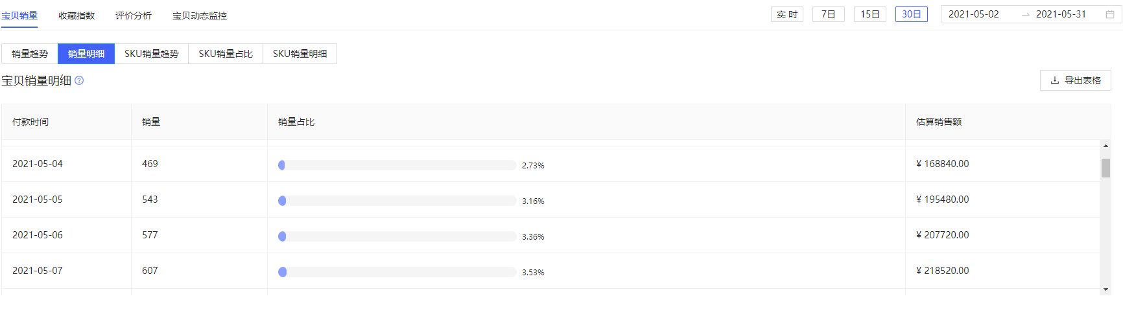View the SKU销量占比 sub-tab
Image resolution: width=1123 pixels, height=318 pixels.
coord(226,54)
